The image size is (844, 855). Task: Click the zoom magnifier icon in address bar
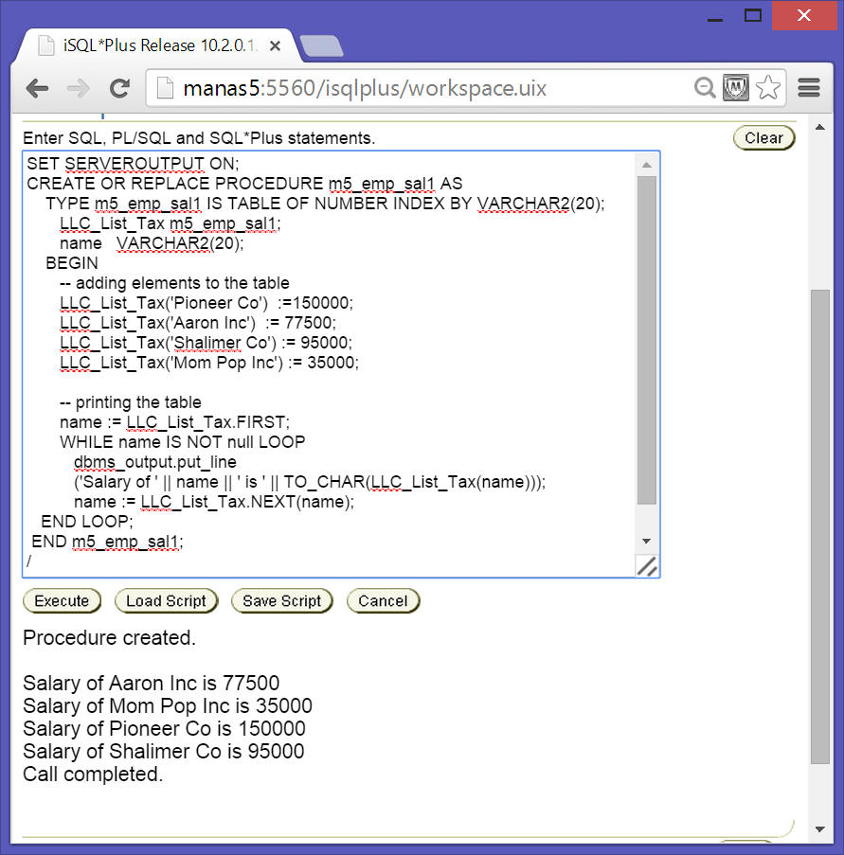tap(705, 87)
